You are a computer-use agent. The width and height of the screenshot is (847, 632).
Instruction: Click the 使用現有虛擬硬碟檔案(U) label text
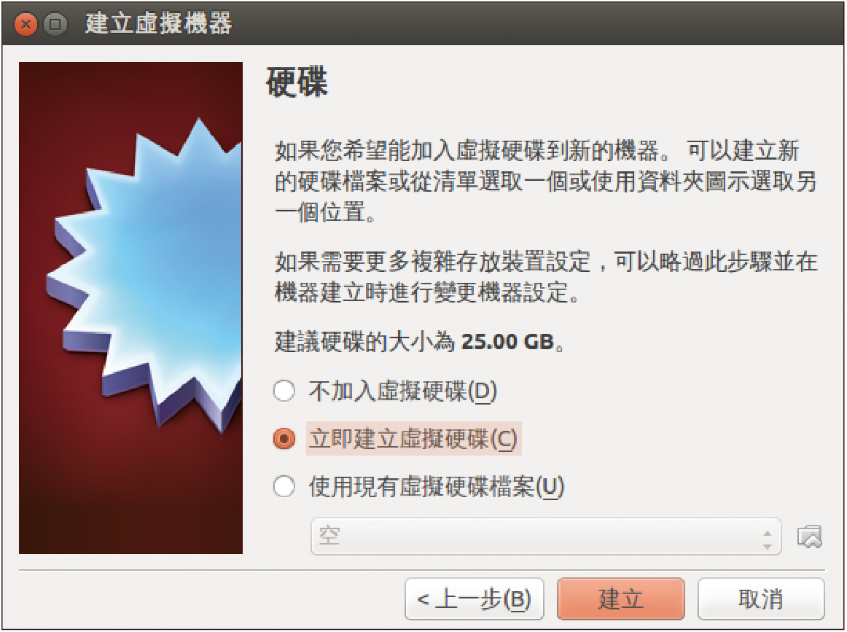coord(437,487)
